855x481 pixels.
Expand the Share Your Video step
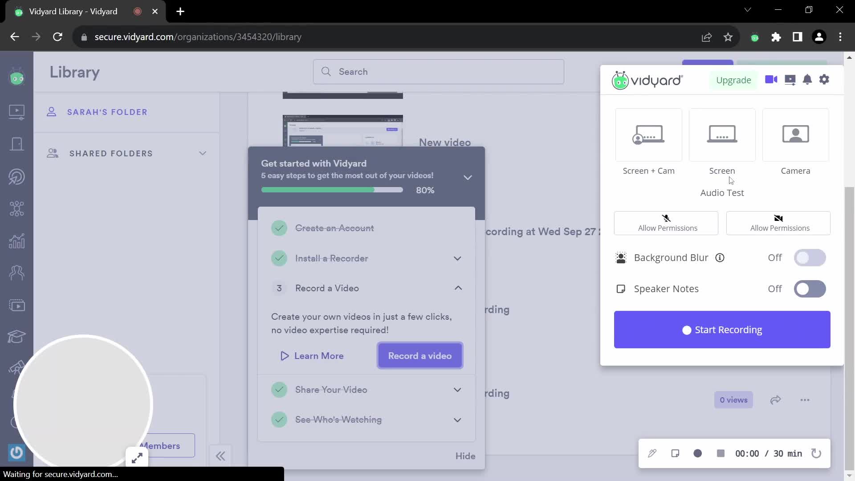(x=457, y=390)
